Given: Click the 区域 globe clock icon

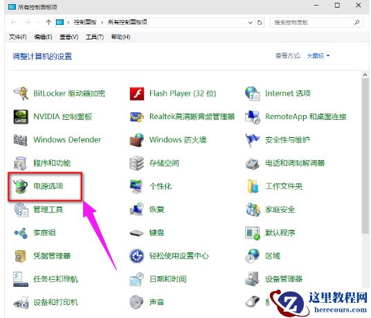Looking at the screenshot, I should [252, 256].
